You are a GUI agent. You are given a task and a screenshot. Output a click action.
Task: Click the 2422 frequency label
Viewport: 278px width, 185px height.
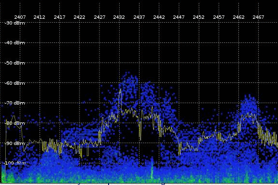point(80,17)
